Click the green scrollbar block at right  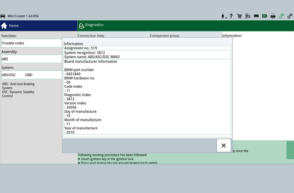coord(290,150)
